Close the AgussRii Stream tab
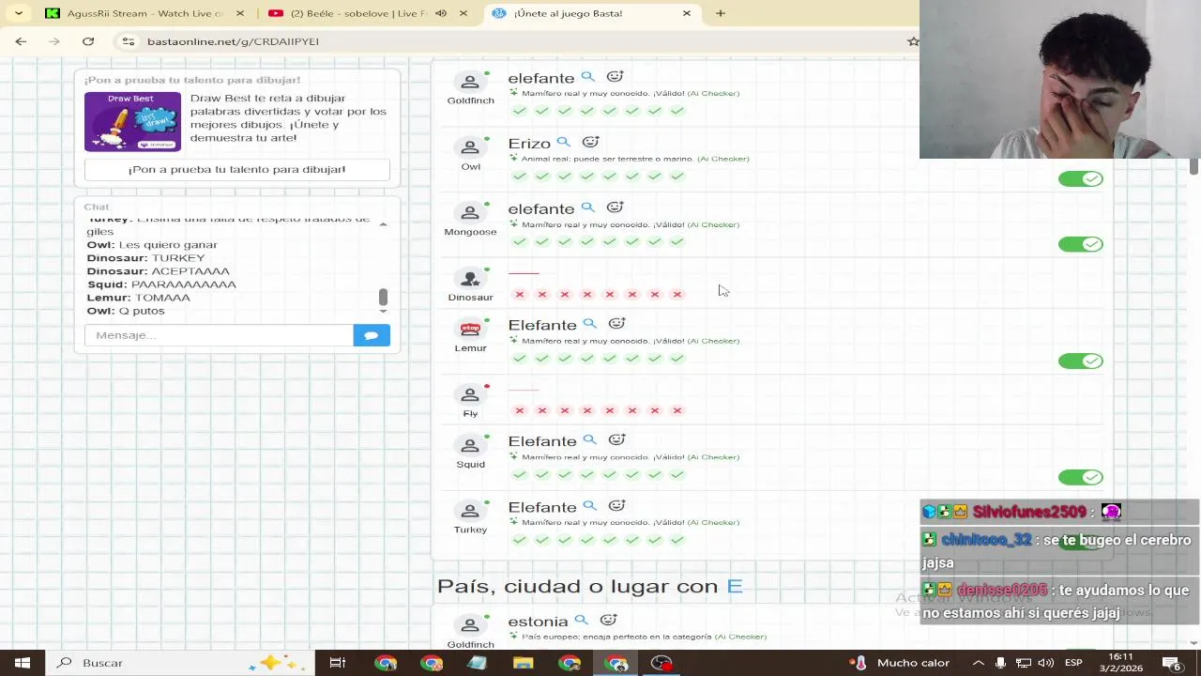Viewport: 1201px width, 676px height. pos(240,13)
